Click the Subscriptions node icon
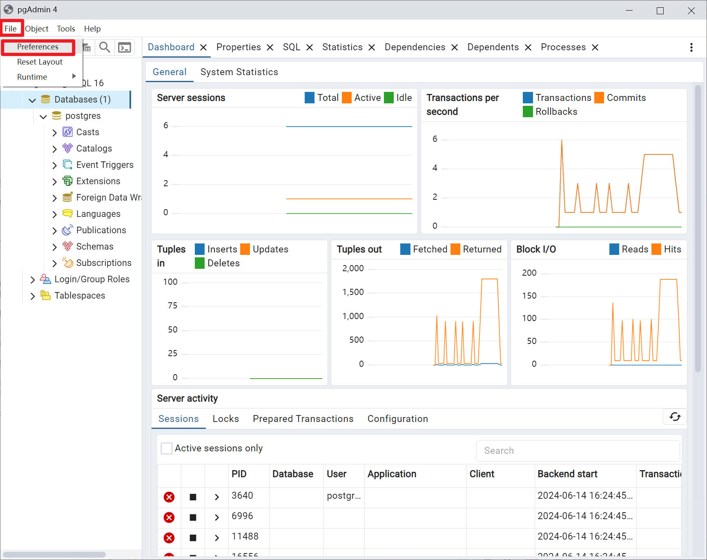 click(67, 263)
